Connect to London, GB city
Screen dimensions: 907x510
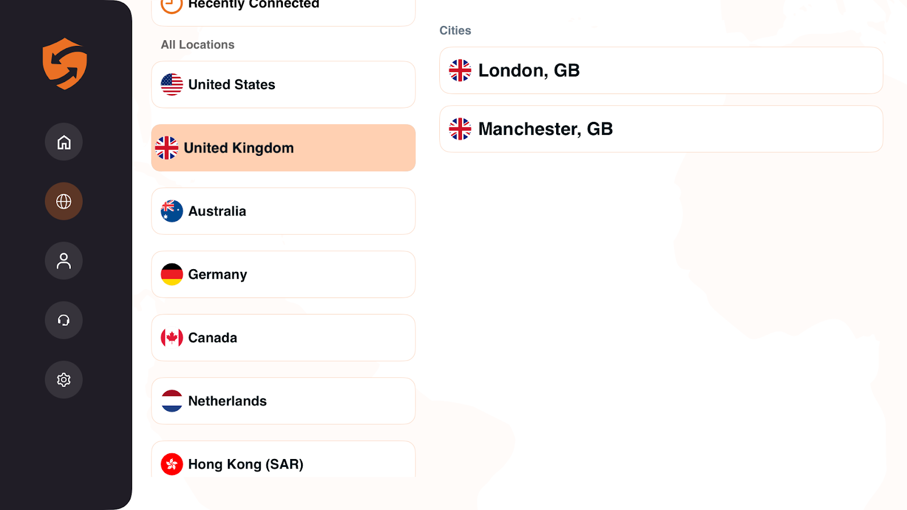(x=661, y=71)
